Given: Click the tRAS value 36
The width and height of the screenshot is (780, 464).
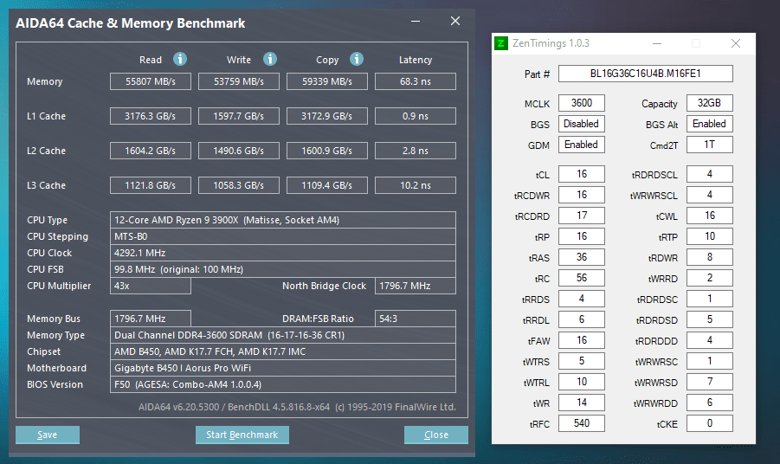Looking at the screenshot, I should click(x=582, y=257).
